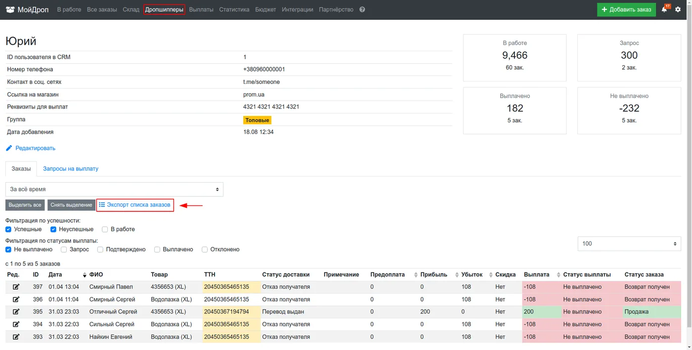Click the phone number +380960000001

click(264, 70)
